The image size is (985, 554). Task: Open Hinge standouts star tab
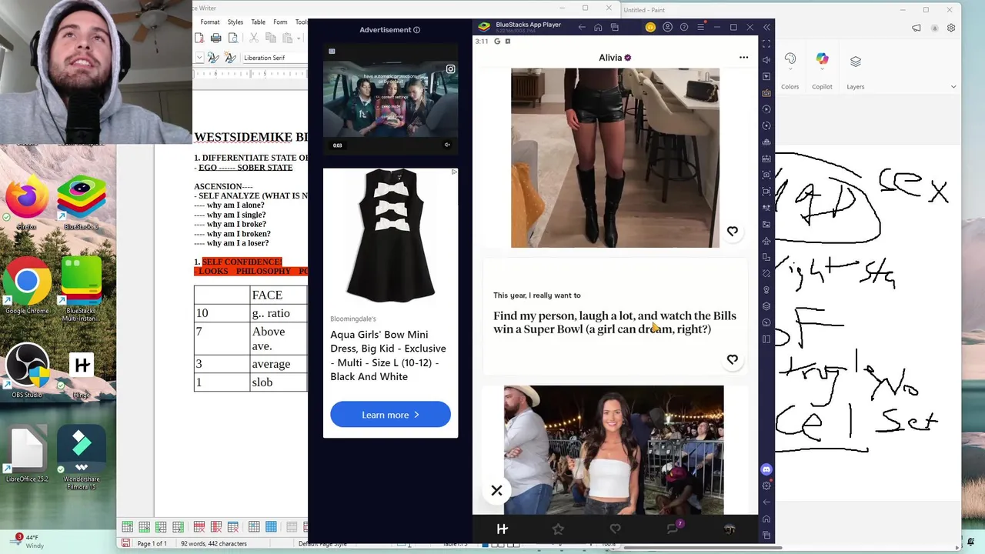(x=558, y=529)
